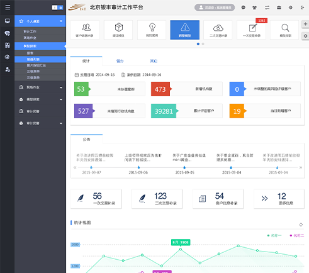
Task: Open the settings gear icon in header
Action: pyautogui.click(x=291, y=8)
